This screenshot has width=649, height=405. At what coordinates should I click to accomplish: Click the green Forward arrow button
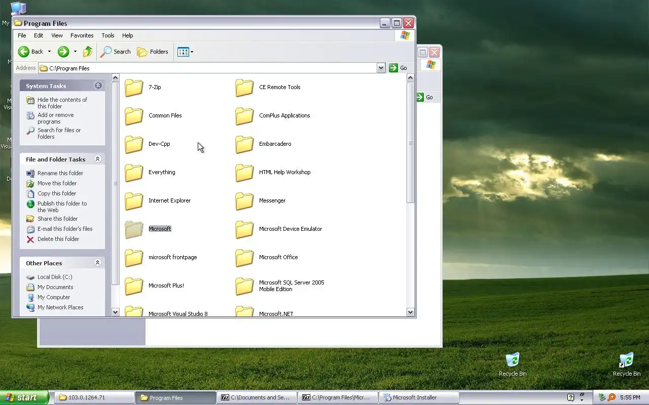click(x=63, y=52)
